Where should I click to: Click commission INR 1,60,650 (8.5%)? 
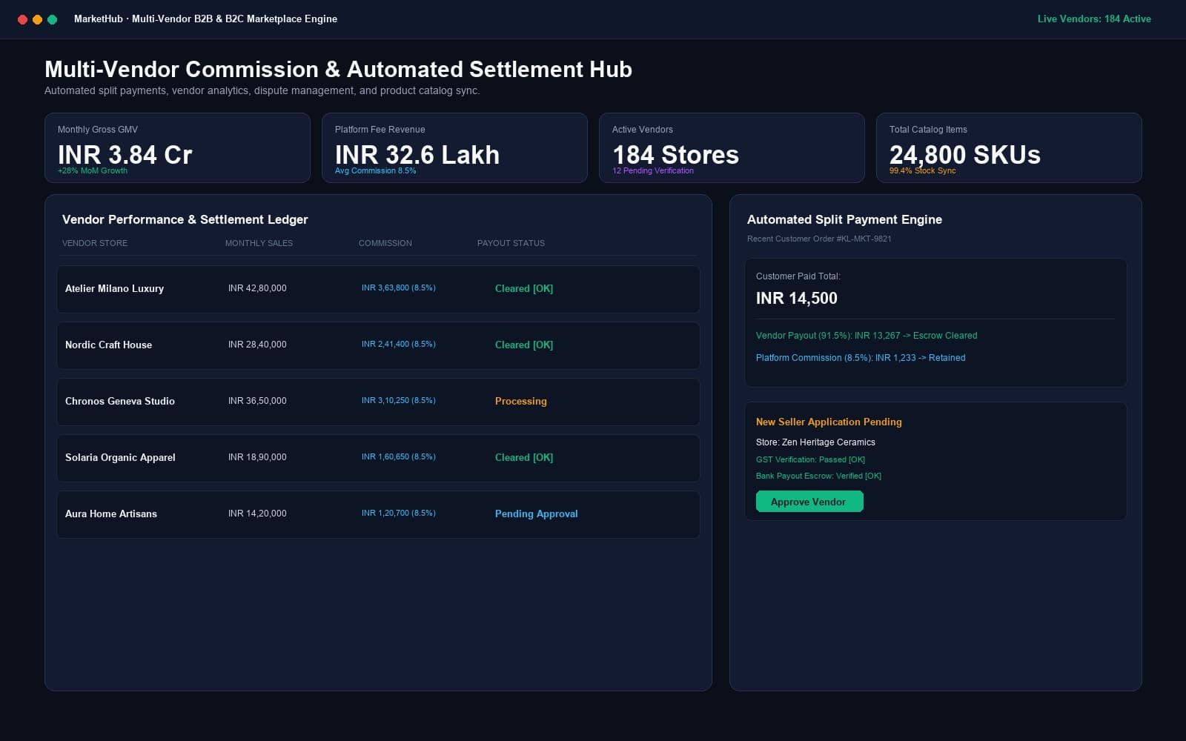pos(398,456)
